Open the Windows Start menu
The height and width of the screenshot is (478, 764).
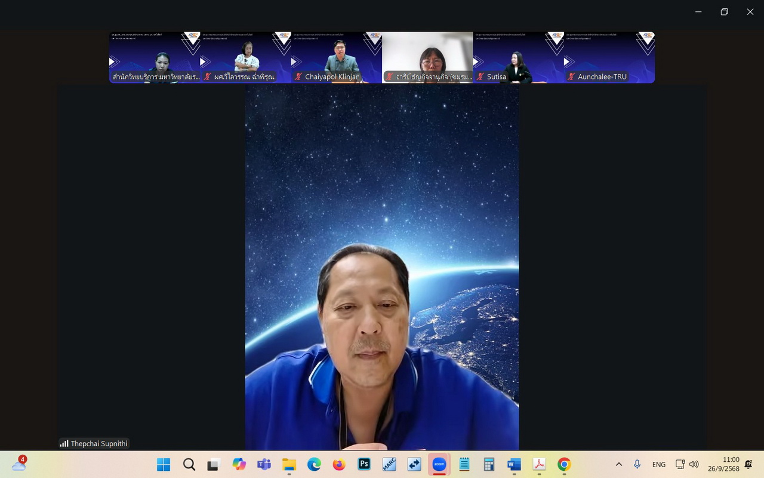[x=164, y=464]
